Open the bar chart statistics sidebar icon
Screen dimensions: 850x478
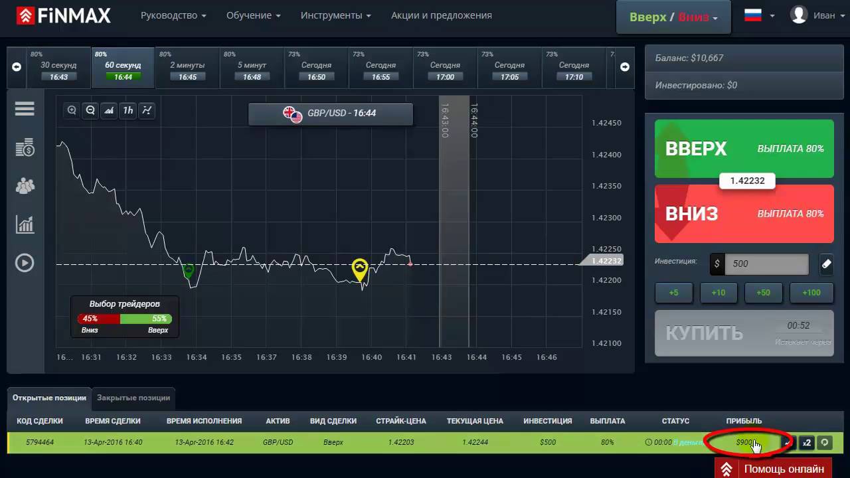[25, 224]
